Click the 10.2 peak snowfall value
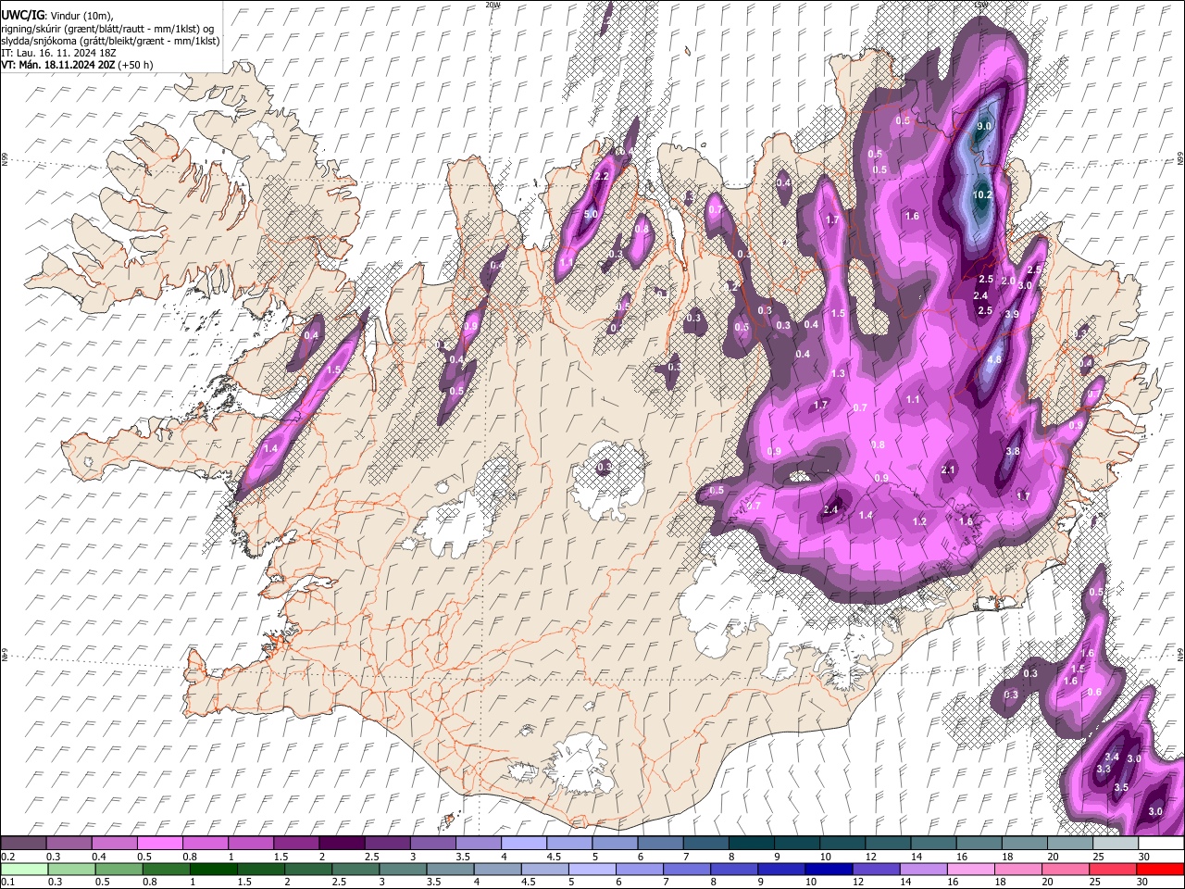Screen dimensions: 1185x889 (983, 195)
